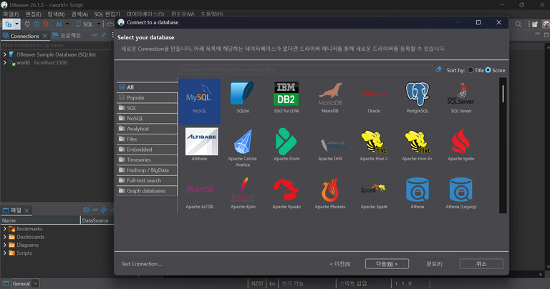Viewport: 550px width, 289px height.
Task: Pick the SQL Server driver
Action: [x=461, y=97]
